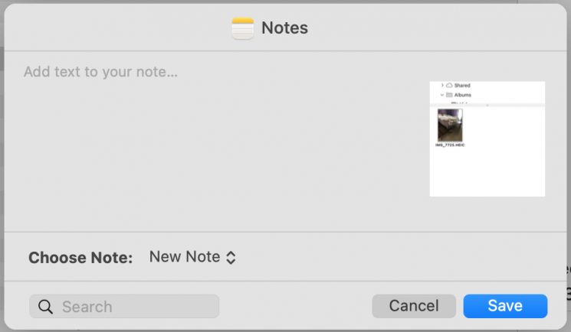The height and width of the screenshot is (332, 571).
Task: Click the IMG_7725.HEIC filename label
Action: [450, 145]
